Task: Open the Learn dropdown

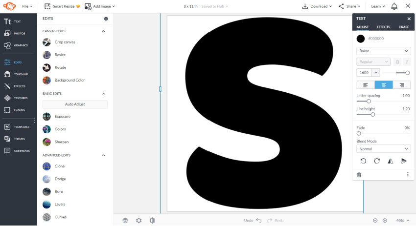Action: [378, 6]
